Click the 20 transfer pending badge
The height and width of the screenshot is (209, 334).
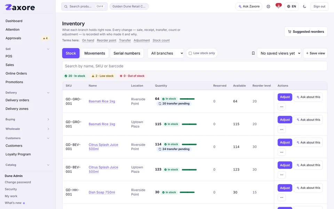[174, 104]
